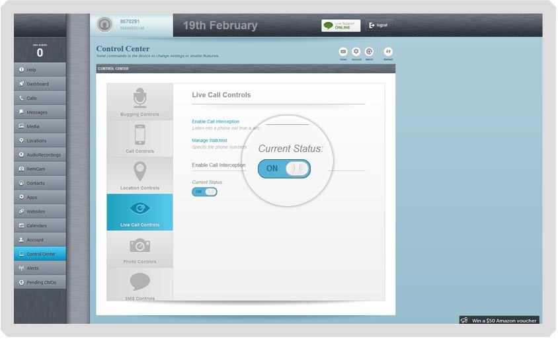Open Messages in the sidebar
This screenshot has height=339, width=558.
(40, 112)
